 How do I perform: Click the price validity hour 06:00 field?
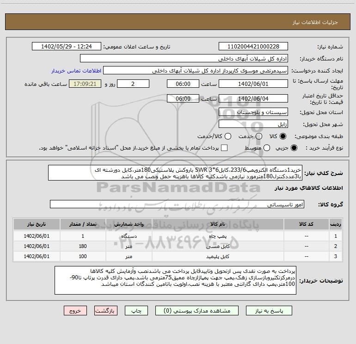point(183,98)
